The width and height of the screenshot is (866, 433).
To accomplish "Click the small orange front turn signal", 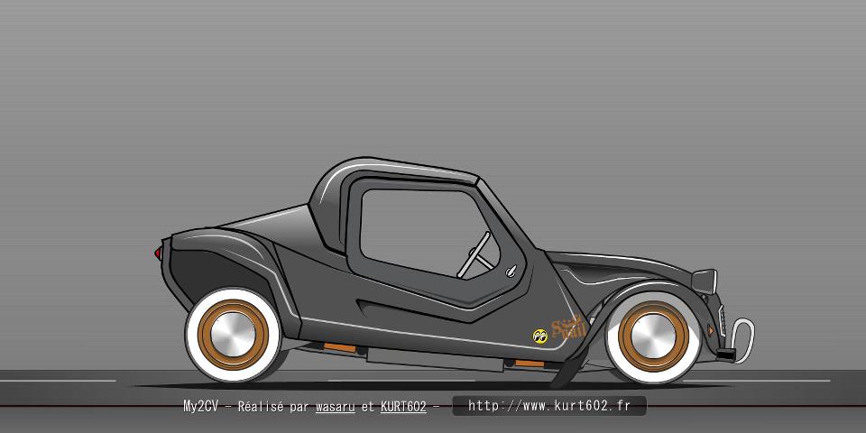I will (711, 330).
